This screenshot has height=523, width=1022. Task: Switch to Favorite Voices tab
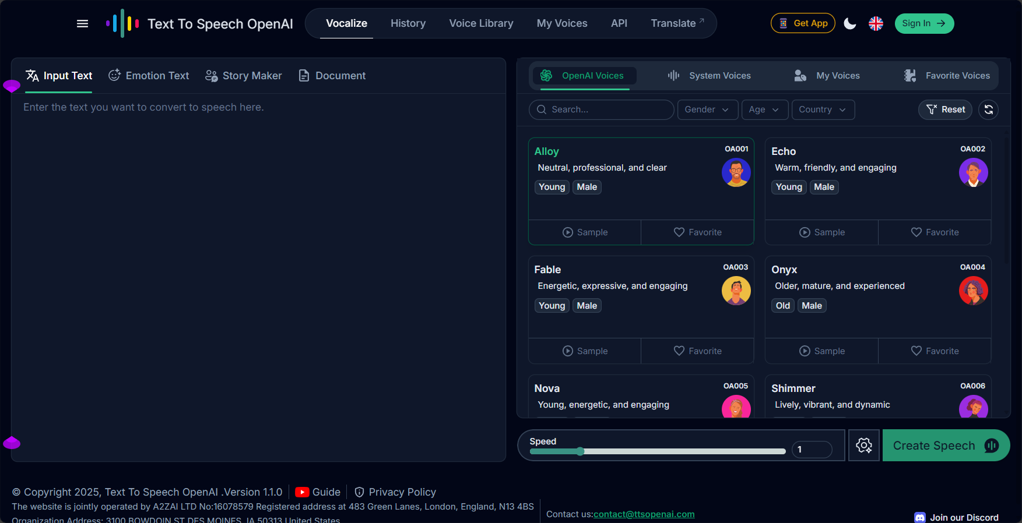(947, 76)
